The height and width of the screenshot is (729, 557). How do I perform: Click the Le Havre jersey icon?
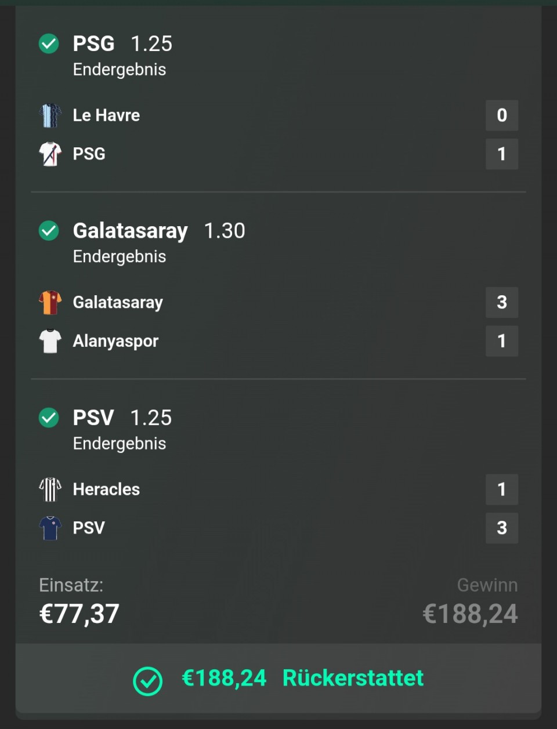pos(50,115)
